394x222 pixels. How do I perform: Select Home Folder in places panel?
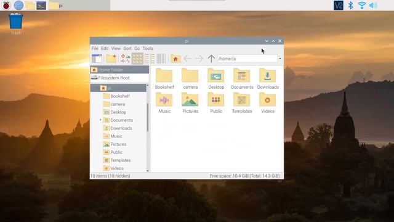coord(119,70)
